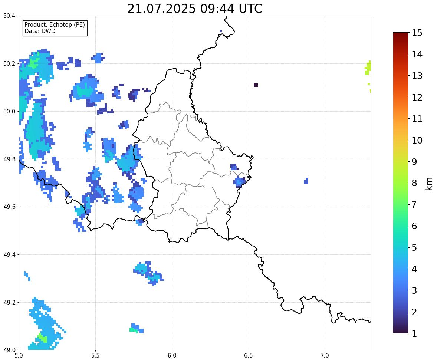Click the "Data: DWD" text
437x362 pixels.
tap(40, 31)
